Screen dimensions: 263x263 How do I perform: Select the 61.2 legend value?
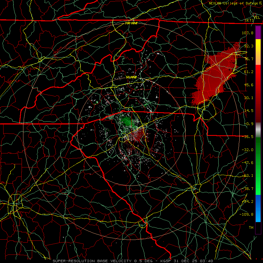pyautogui.click(x=249, y=72)
